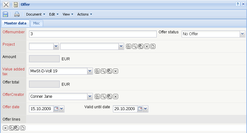
Task: Delete selected offer line with X icon
Action: pyautogui.click(x=5, y=128)
